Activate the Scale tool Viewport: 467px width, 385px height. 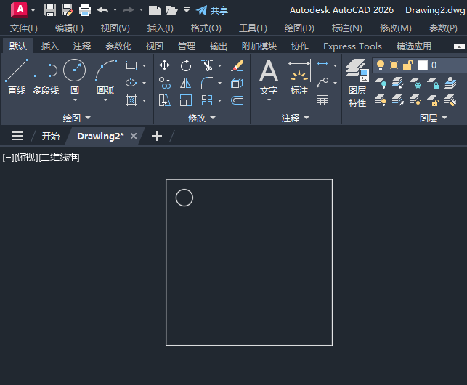coord(185,100)
